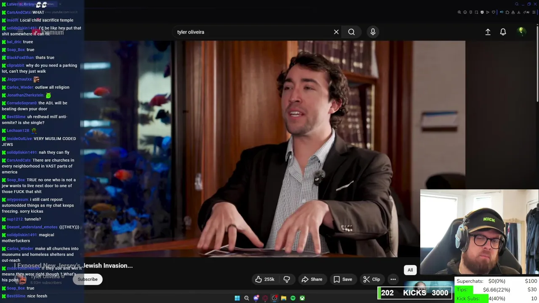Clear the 'tyler oliveira' search text
The height and width of the screenshot is (303, 539).
coord(336,32)
